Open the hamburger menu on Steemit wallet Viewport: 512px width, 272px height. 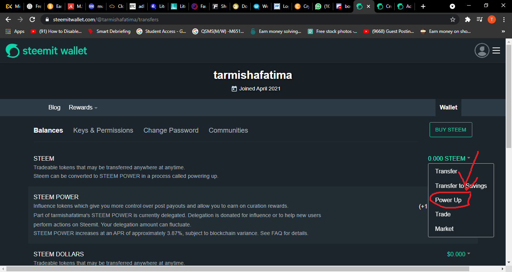(496, 50)
